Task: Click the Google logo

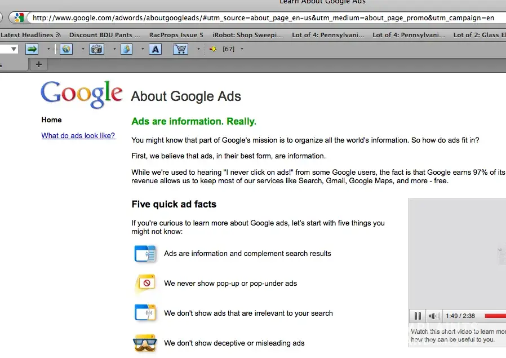Action: [x=81, y=94]
